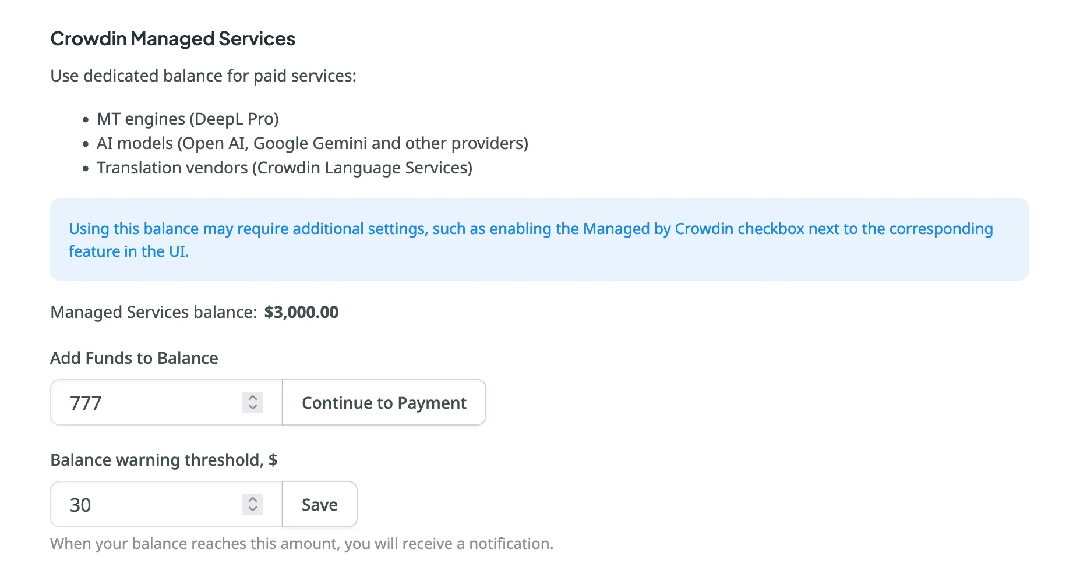Select the $3,000.00 balance amount
The image size is (1087, 581).
pyautogui.click(x=301, y=313)
